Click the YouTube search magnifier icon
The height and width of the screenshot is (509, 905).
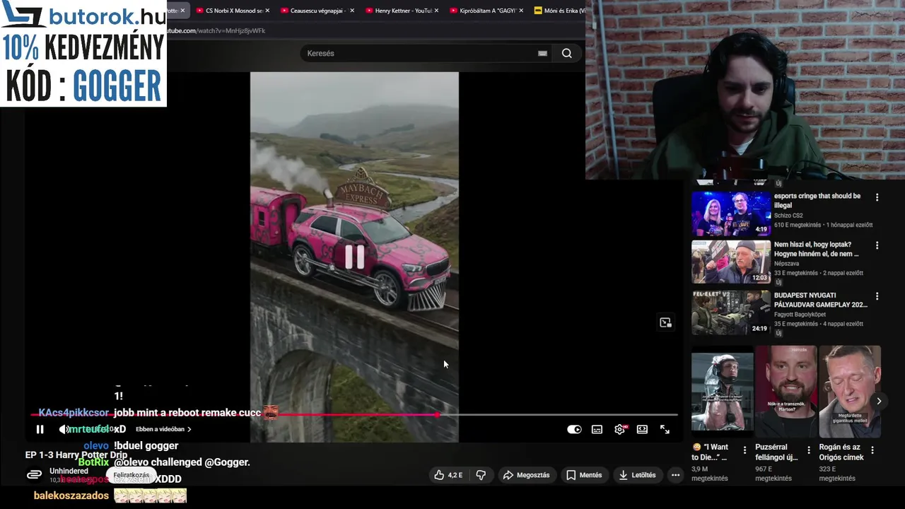566,53
